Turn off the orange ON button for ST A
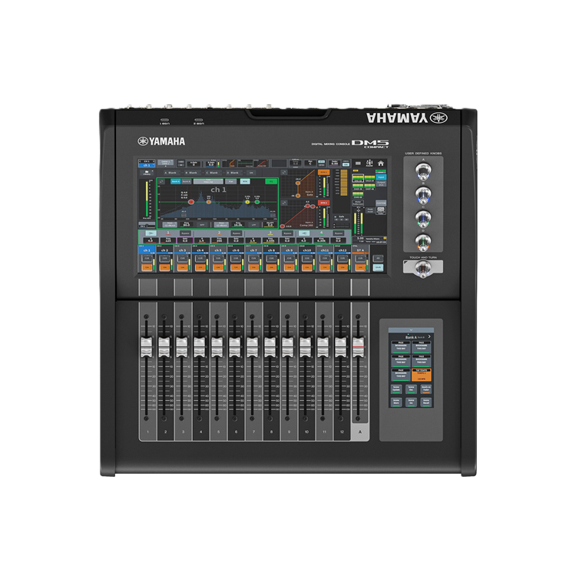Viewport: 576px width, 576px height. (x=360, y=267)
